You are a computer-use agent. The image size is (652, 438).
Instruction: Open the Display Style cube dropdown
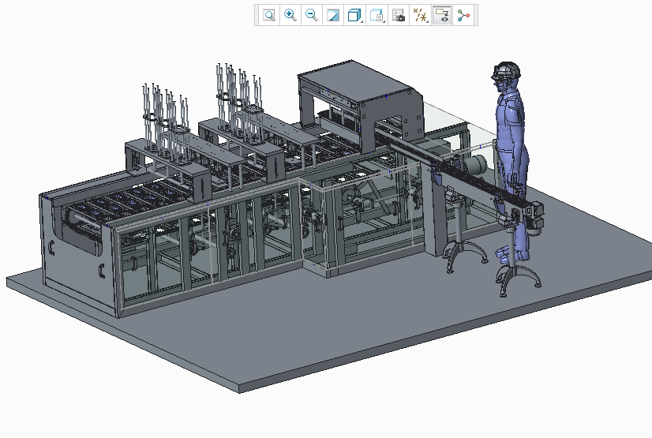355,15
